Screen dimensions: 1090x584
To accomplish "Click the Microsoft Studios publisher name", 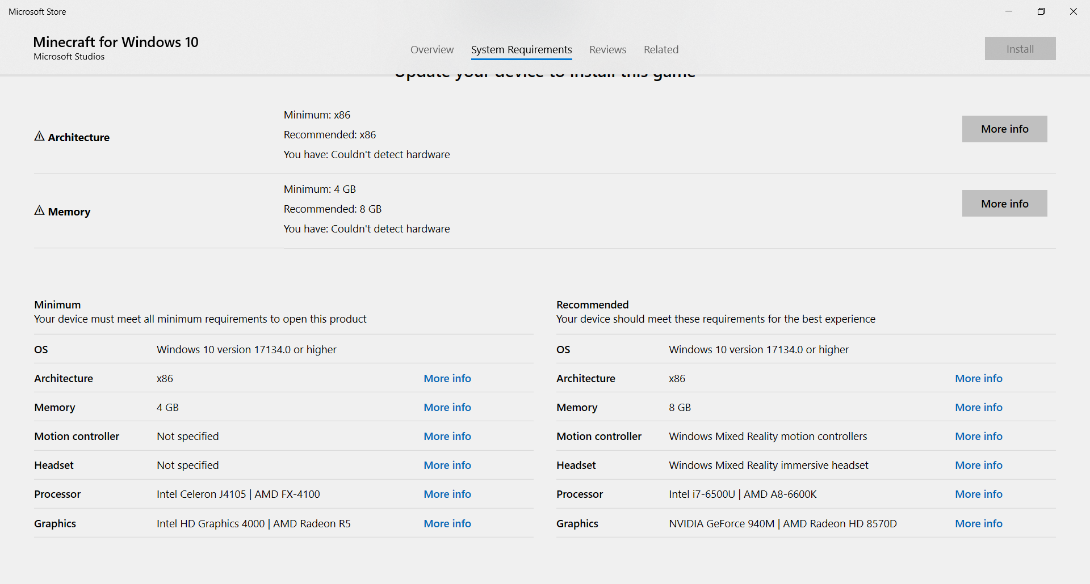I will (69, 57).
